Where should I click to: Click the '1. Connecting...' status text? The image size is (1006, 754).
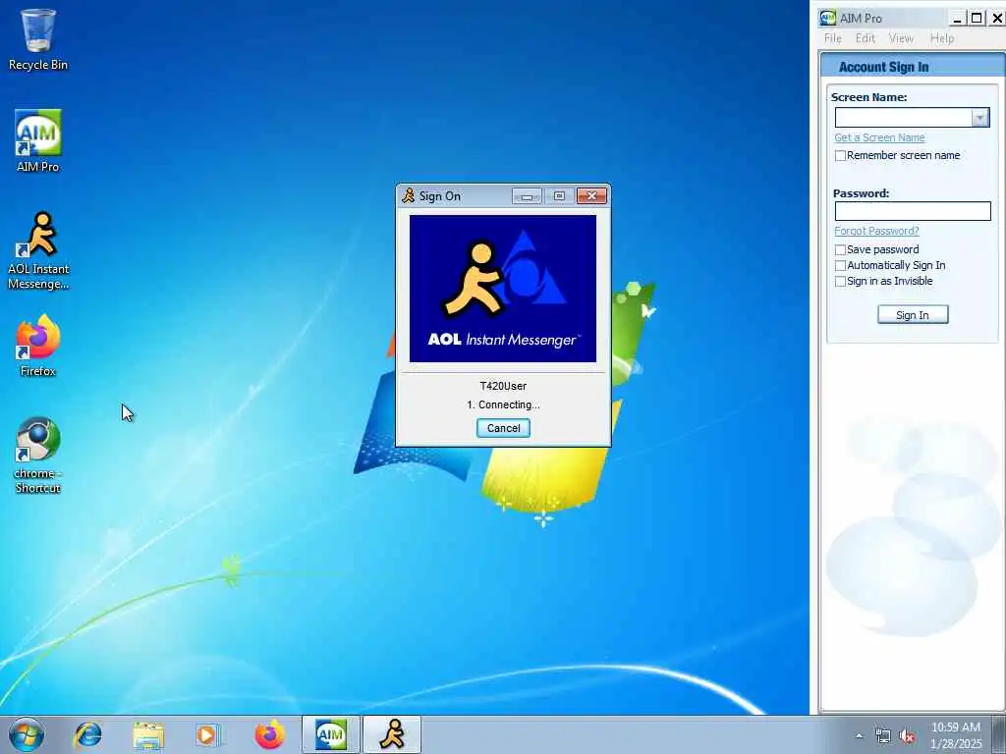[x=503, y=404]
